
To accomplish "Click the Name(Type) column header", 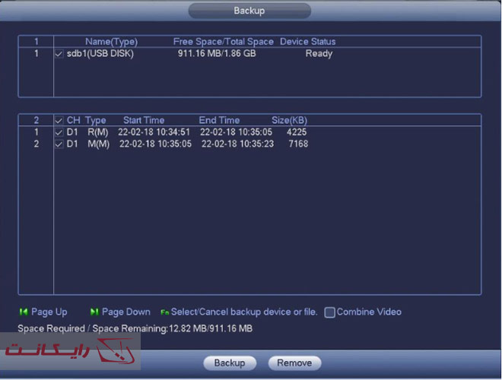I will pos(111,41).
